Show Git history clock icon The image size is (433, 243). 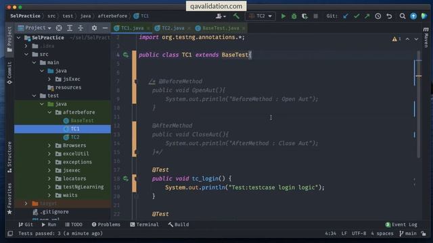point(378,16)
